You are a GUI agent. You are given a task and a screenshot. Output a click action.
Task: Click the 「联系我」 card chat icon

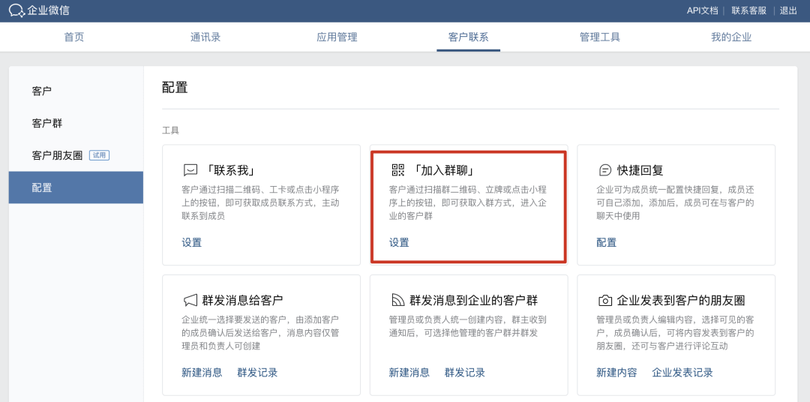tap(190, 170)
